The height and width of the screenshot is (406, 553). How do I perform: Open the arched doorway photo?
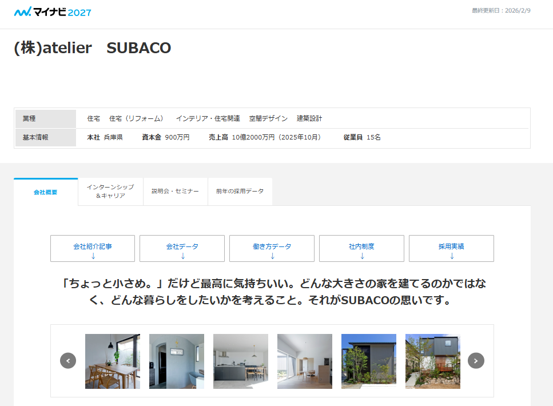pyautogui.click(x=177, y=361)
